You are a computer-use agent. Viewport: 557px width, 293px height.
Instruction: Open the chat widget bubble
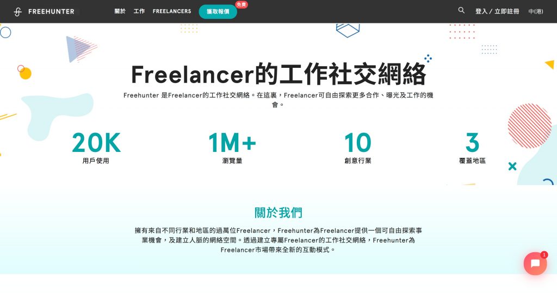tap(535, 264)
